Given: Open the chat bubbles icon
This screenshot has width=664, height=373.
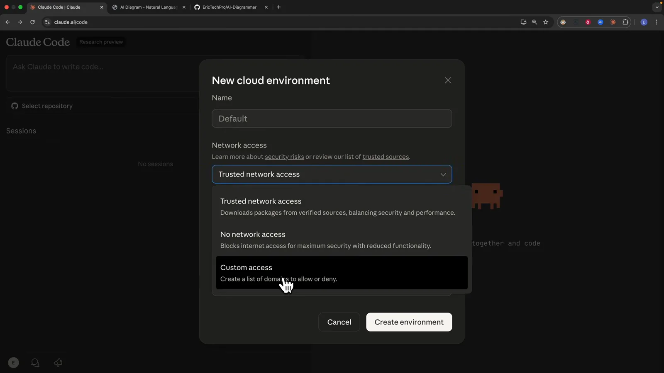Looking at the screenshot, I should click(35, 363).
